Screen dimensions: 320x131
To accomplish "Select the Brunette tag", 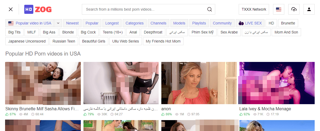I will (288, 23).
